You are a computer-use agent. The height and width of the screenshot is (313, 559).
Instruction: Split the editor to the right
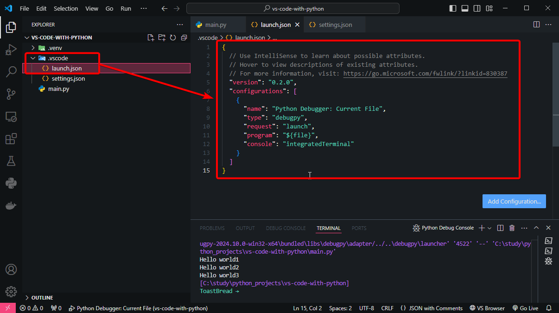coord(536,25)
